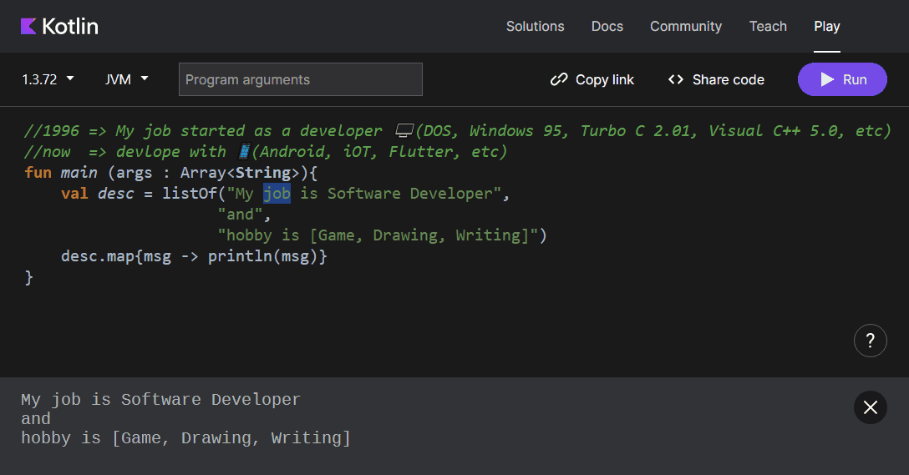Select the Play tab
The image size is (909, 475).
click(x=826, y=26)
